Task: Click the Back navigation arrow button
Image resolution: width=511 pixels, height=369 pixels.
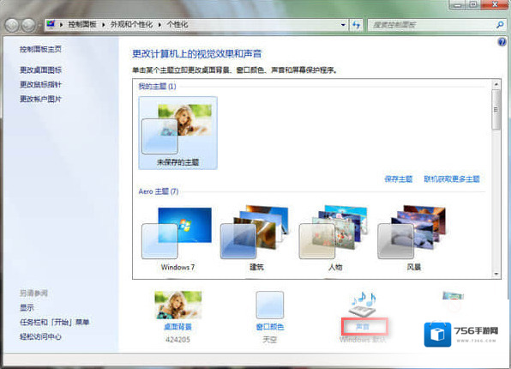Action: click(x=12, y=25)
